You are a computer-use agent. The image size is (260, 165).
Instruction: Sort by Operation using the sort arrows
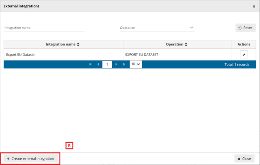pyautogui.click(x=186, y=44)
